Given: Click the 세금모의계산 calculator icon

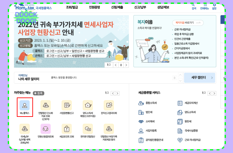Looking at the screenshot, I should [x=180, y=103].
